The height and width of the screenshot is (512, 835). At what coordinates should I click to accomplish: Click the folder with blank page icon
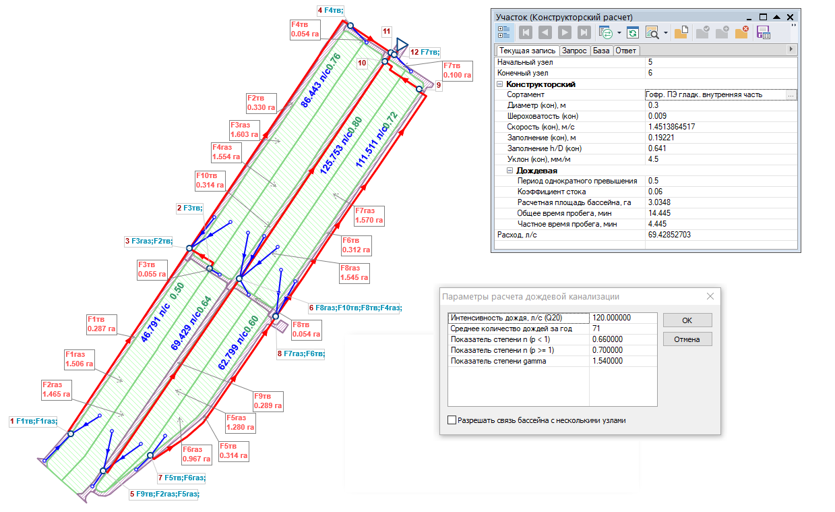[681, 32]
